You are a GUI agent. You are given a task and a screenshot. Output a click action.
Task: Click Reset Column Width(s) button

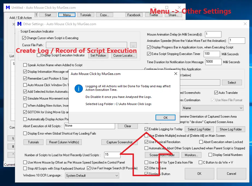[64, 142]
